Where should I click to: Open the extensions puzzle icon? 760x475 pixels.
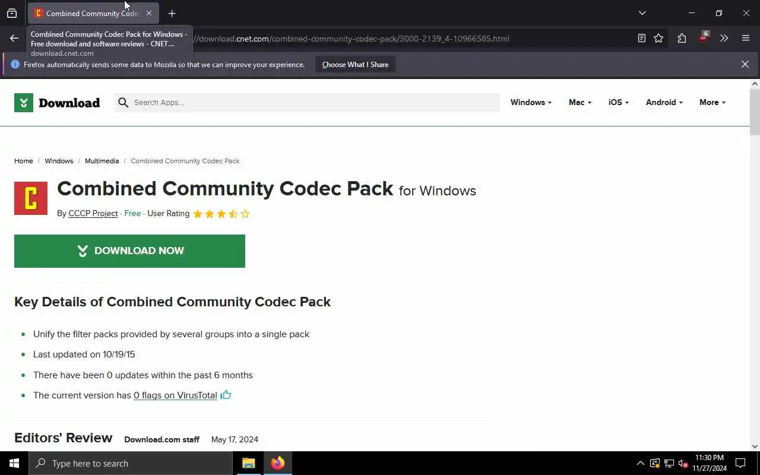pos(682,38)
